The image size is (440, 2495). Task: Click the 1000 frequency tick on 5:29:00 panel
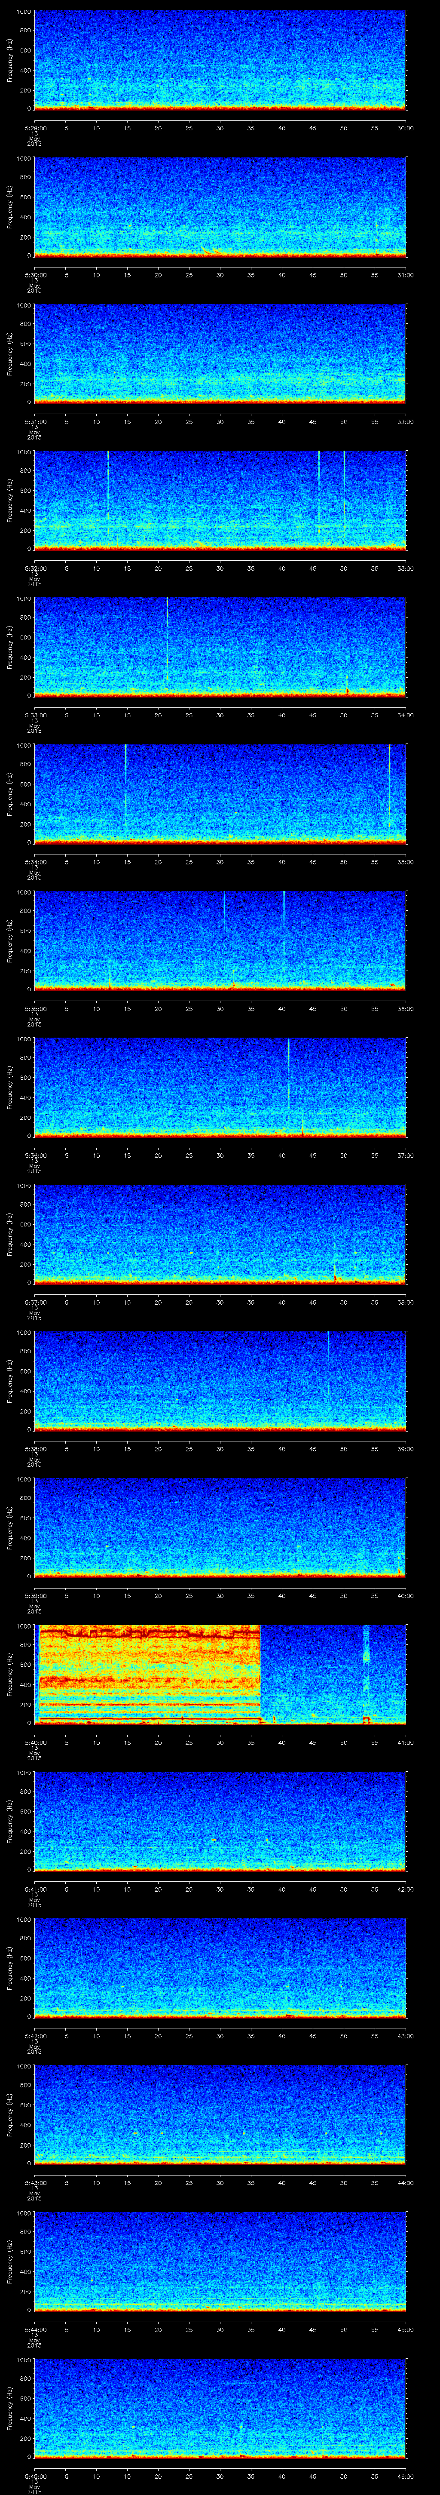[x=24, y=12]
